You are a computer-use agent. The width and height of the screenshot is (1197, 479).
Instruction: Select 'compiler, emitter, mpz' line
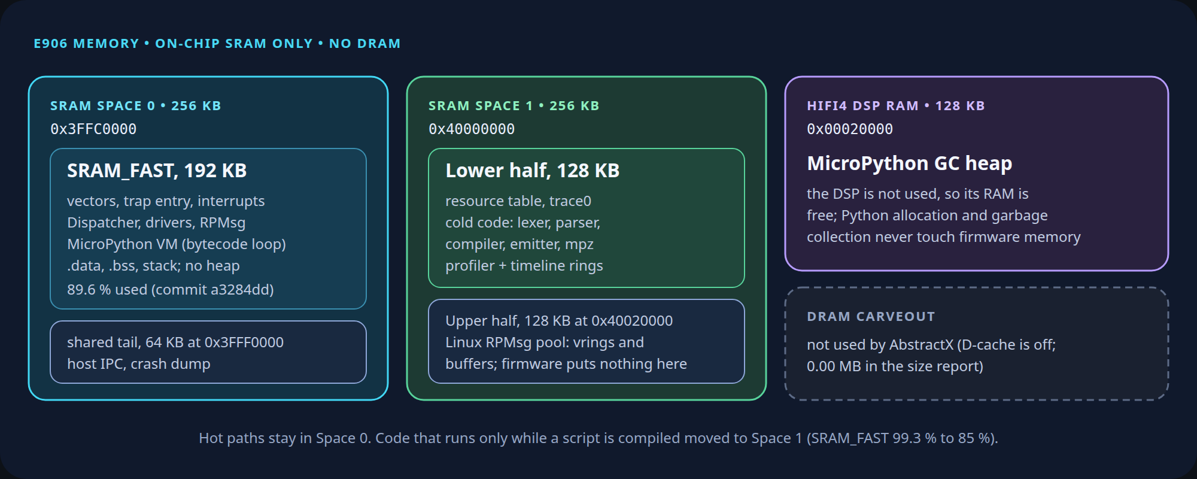click(519, 244)
